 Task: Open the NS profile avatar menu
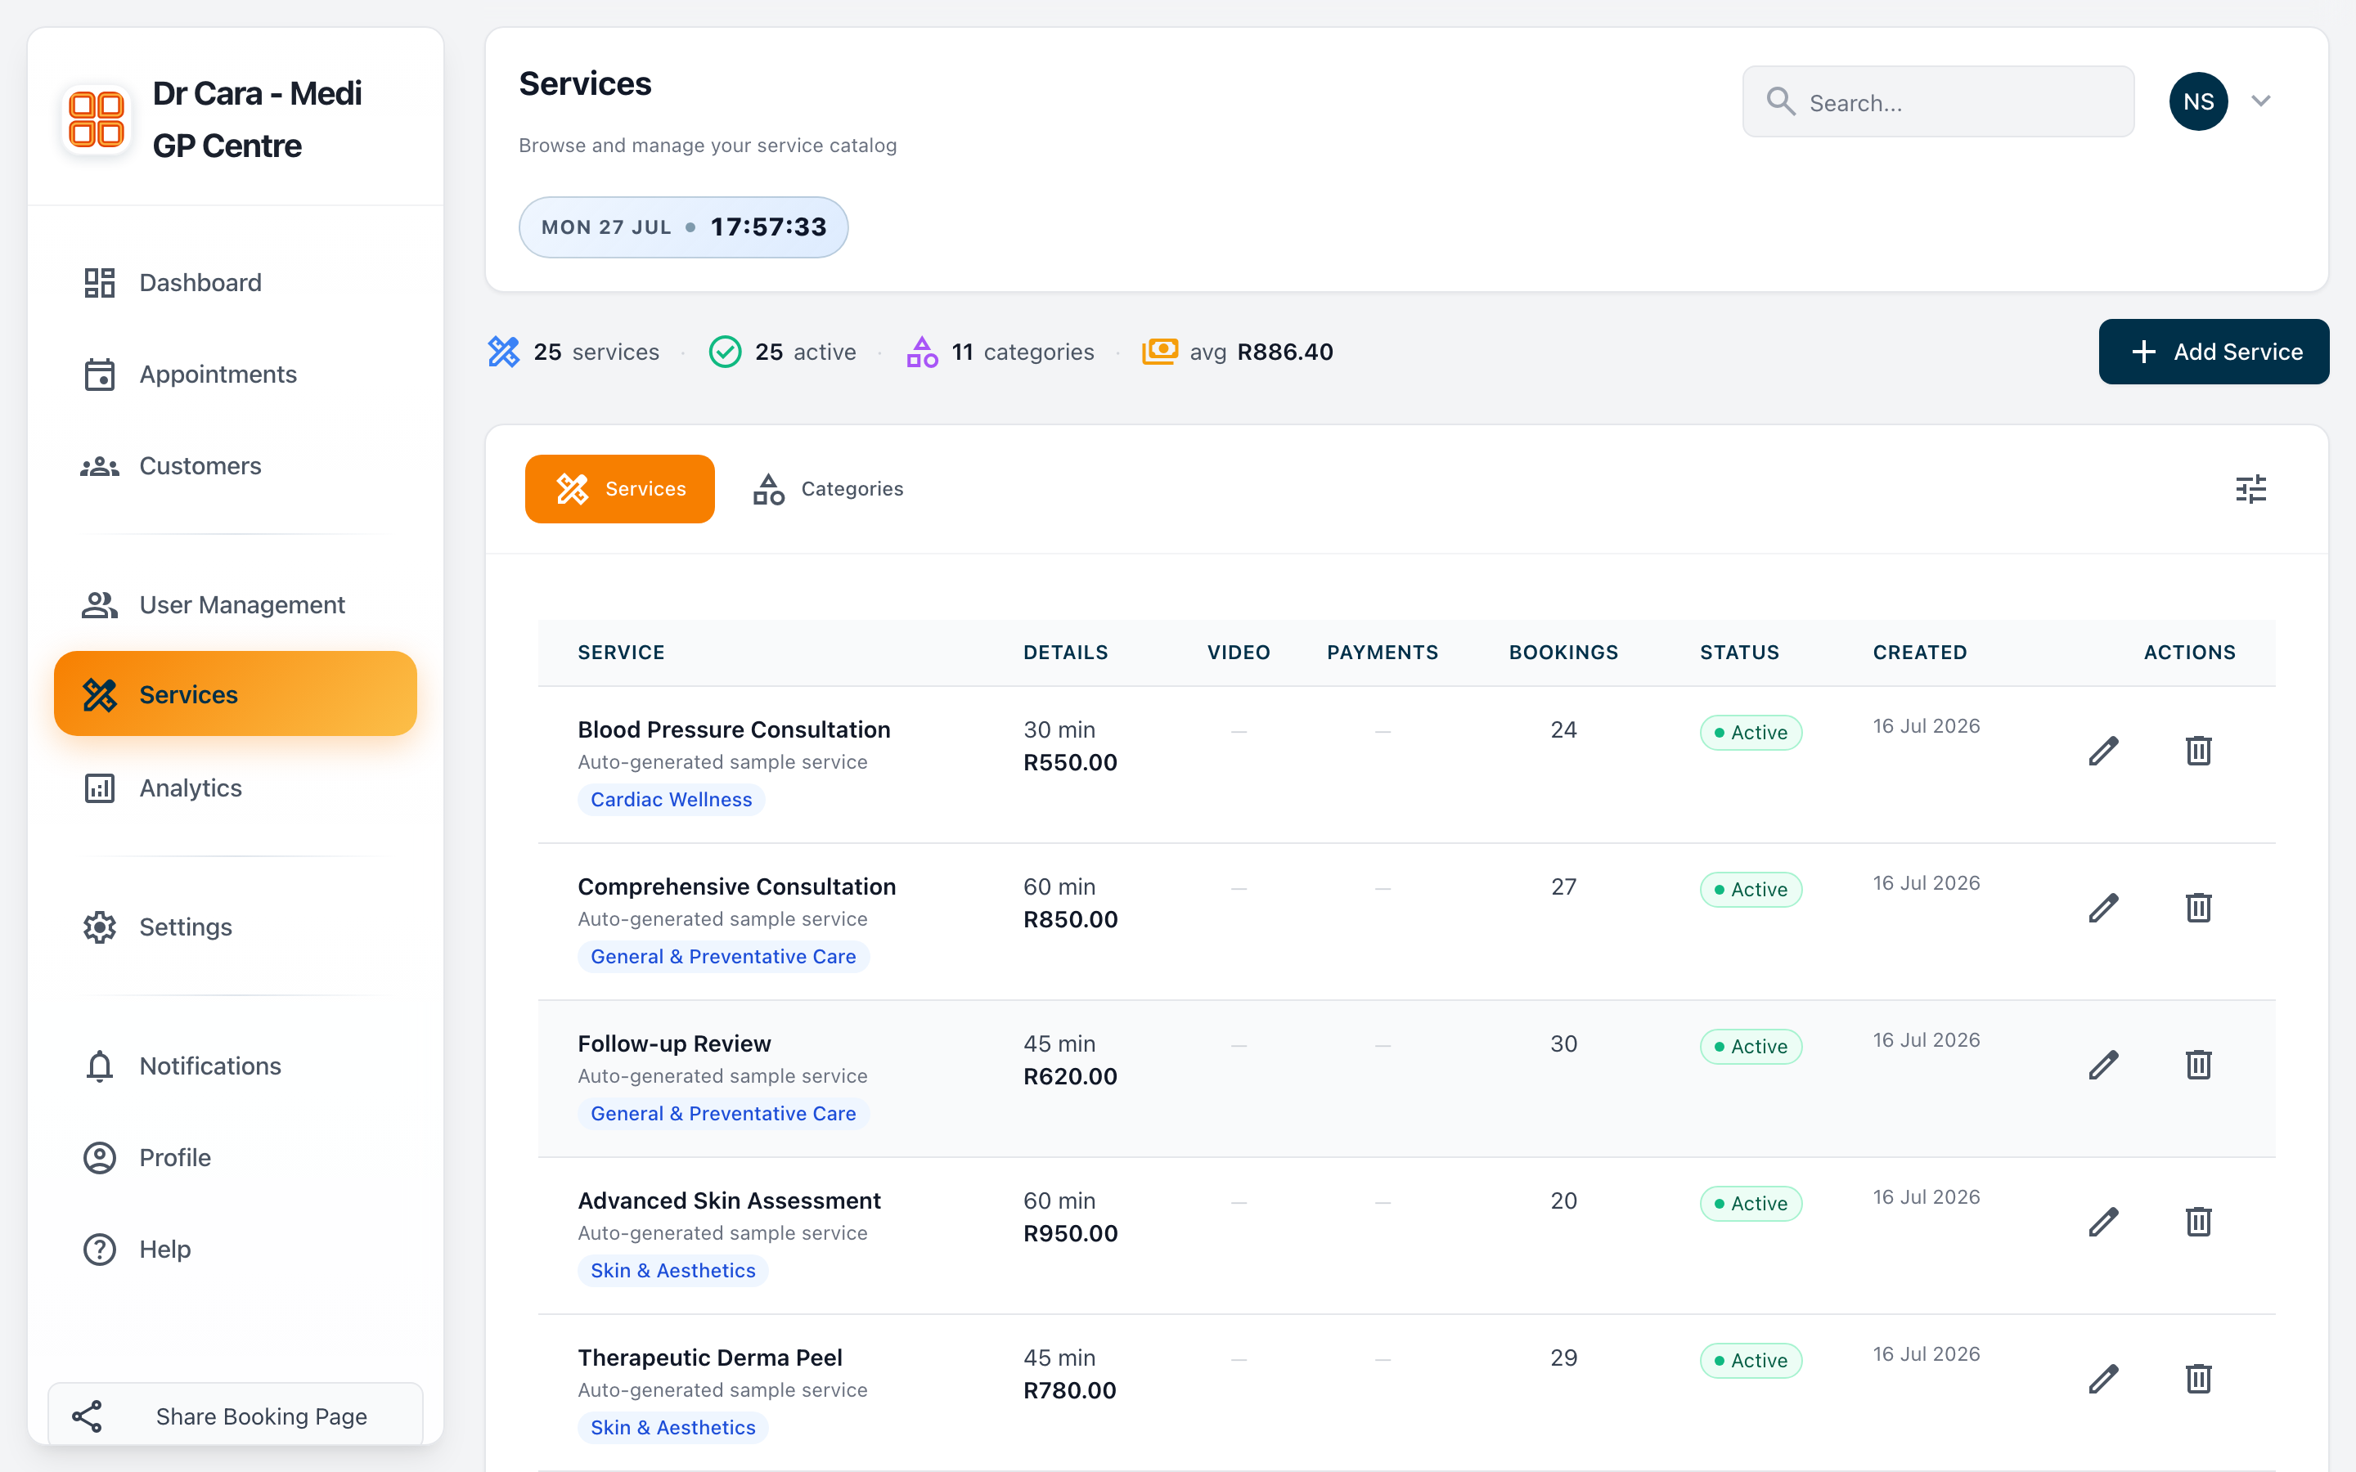2198,101
